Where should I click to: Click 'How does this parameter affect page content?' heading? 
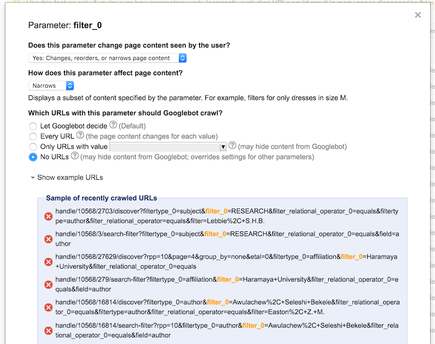pos(106,73)
